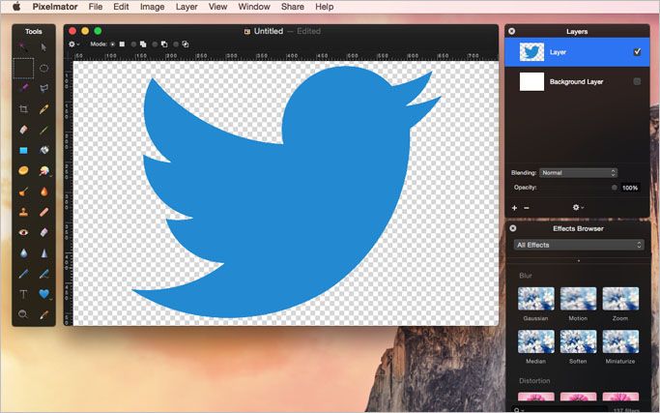Viewport: 660px width, 413px height.
Task: Select the Pen tool
Action: tap(23, 274)
